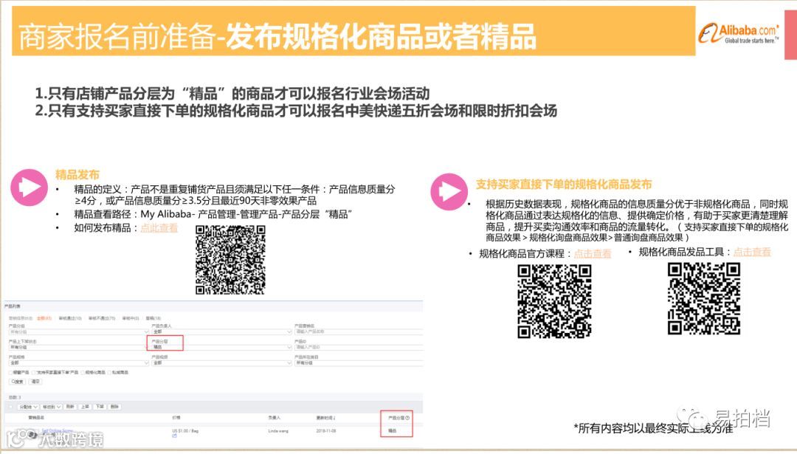Viewport: 797px width, 454px height.
Task: Click the 产品营销名 input field
Action: 359,331
